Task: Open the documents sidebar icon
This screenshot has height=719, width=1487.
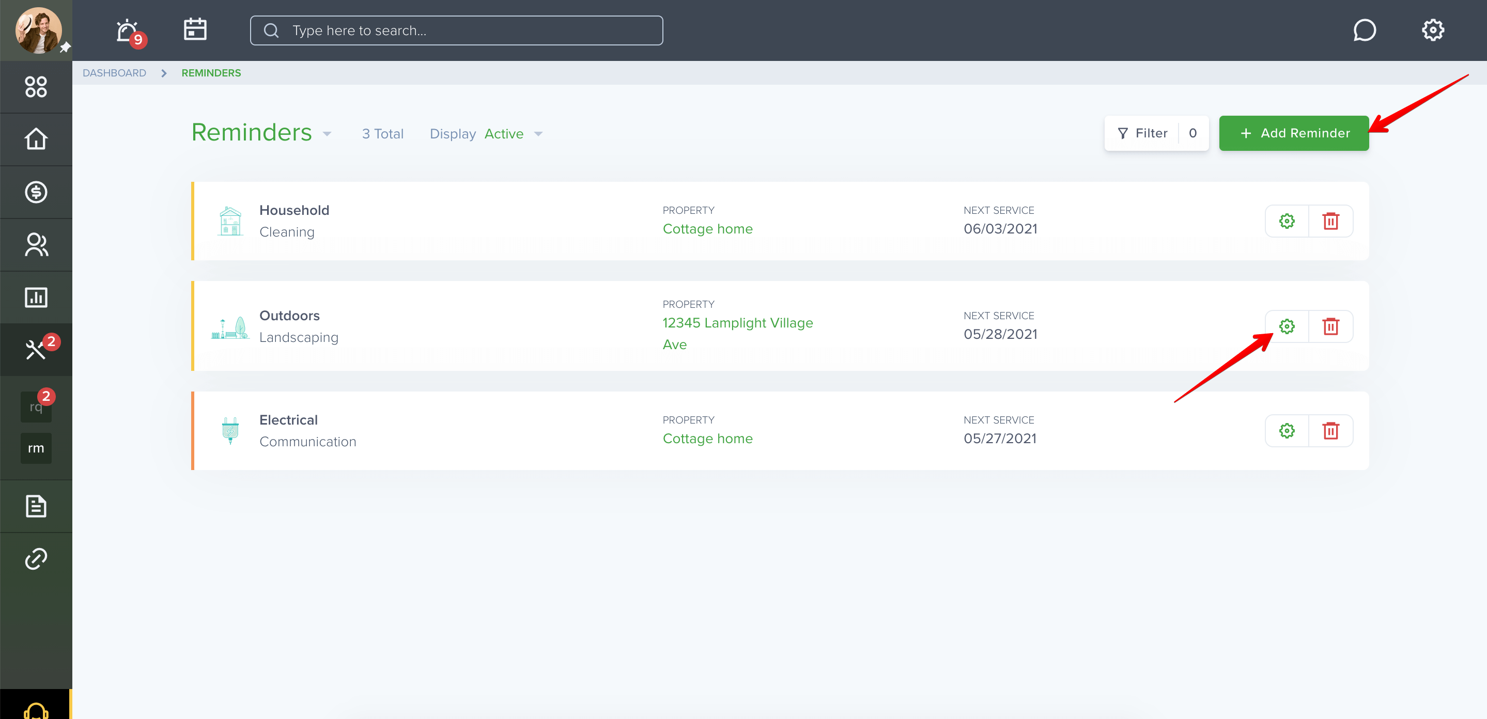Action: pos(36,506)
